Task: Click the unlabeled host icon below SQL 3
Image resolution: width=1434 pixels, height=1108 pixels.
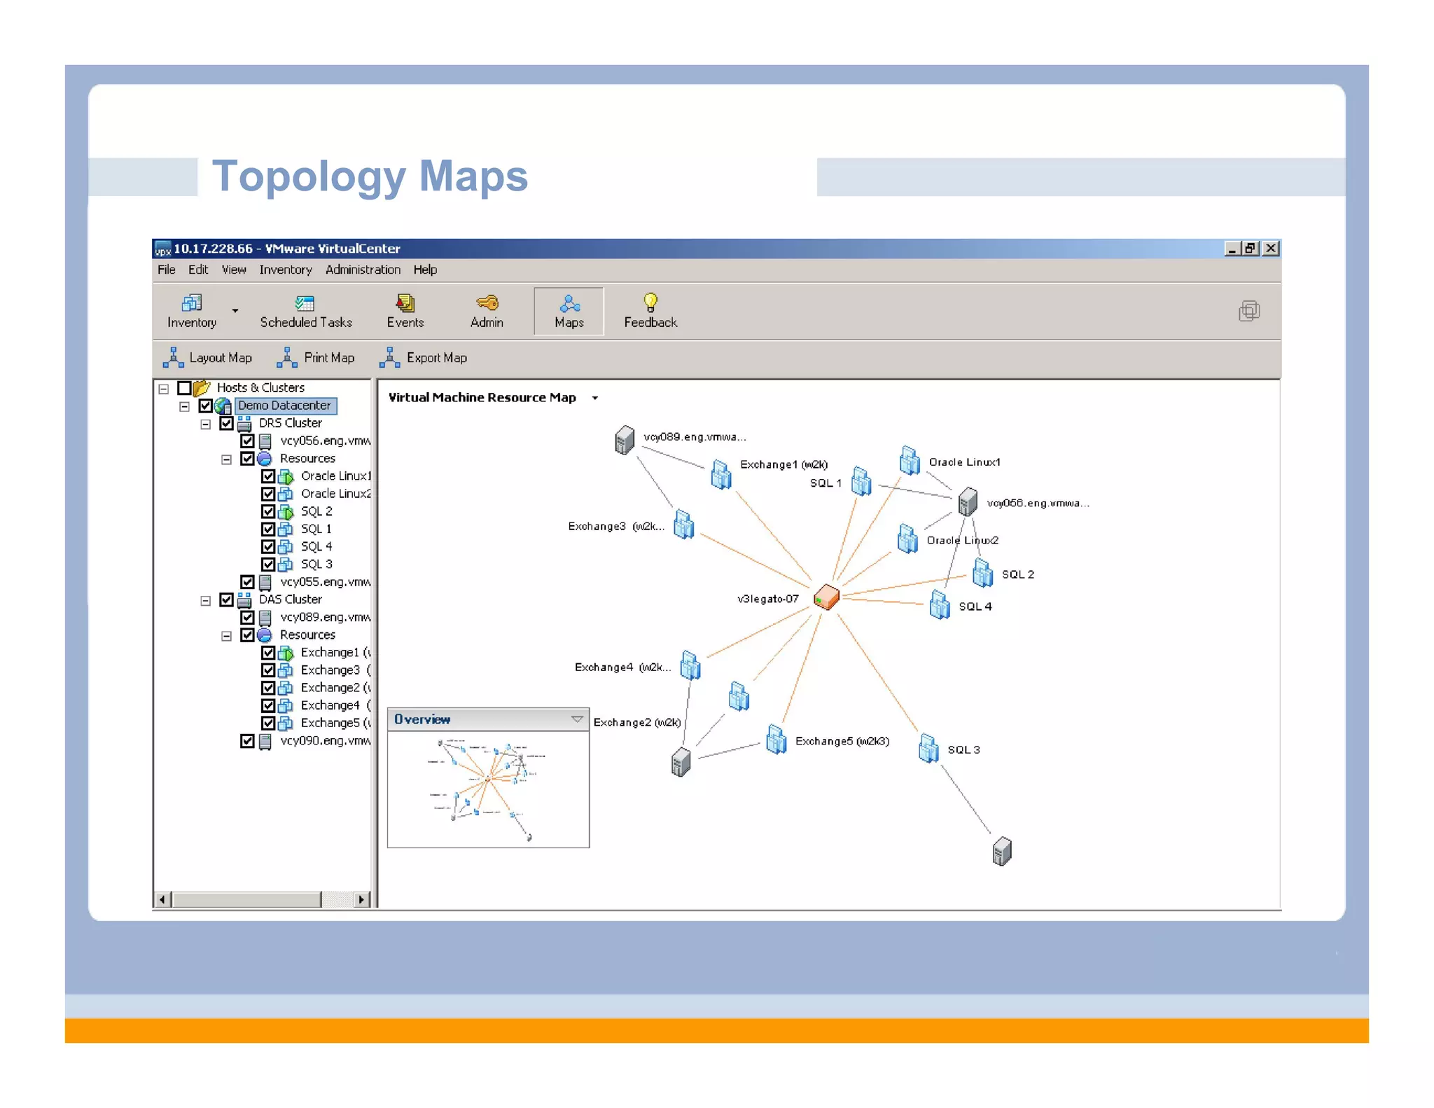Action: (1002, 851)
